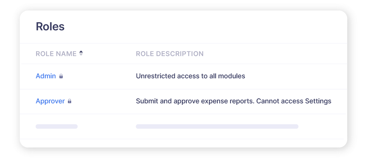Click the placeholder bar under Role Name

point(57,126)
